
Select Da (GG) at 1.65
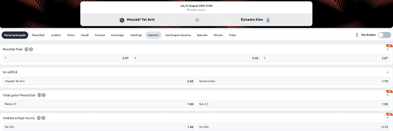99,127
